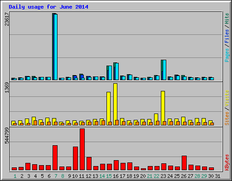The image size is (232, 181).
Task: Click the 1369 axis maximum label
Action: click(7, 88)
